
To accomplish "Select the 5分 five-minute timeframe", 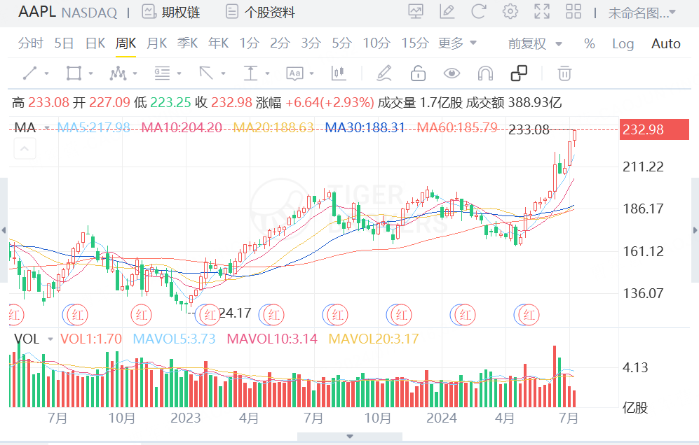I will tap(341, 43).
